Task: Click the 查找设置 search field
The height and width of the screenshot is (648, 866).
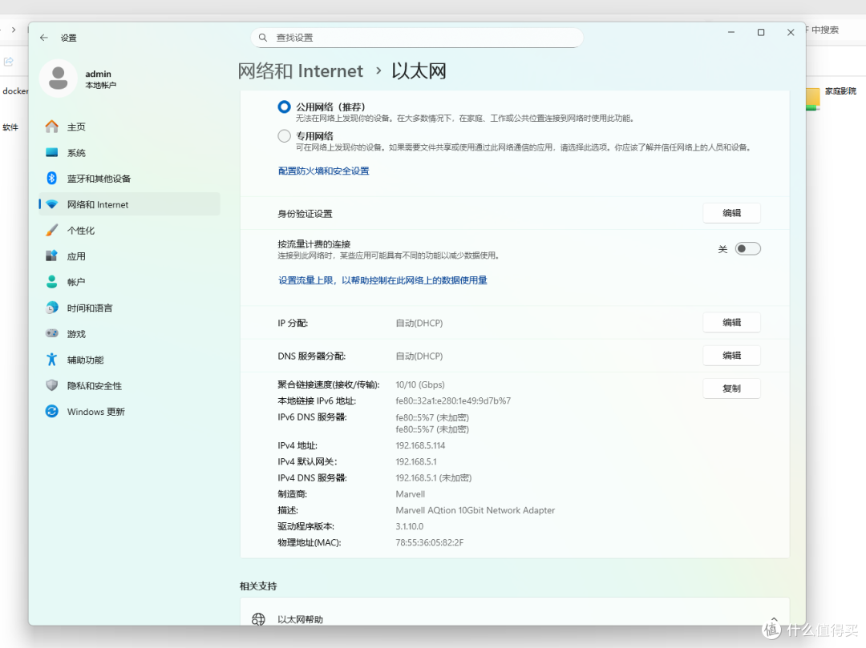Action: (417, 38)
